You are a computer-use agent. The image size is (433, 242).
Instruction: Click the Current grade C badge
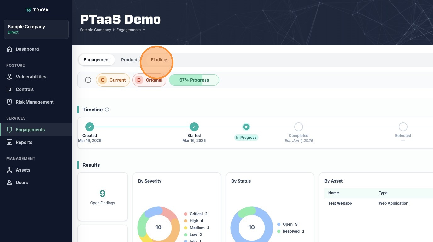[113, 80]
